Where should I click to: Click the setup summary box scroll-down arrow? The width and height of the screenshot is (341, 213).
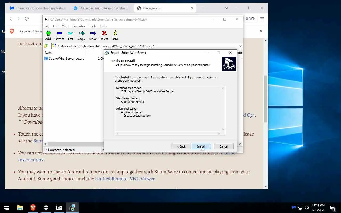(x=223, y=129)
